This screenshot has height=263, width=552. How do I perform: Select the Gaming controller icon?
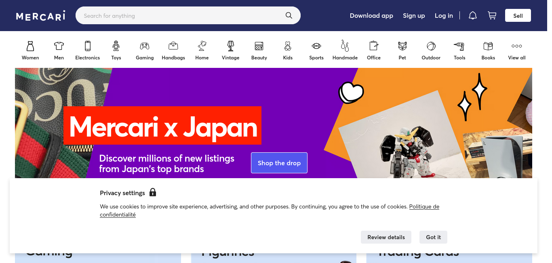(x=145, y=46)
